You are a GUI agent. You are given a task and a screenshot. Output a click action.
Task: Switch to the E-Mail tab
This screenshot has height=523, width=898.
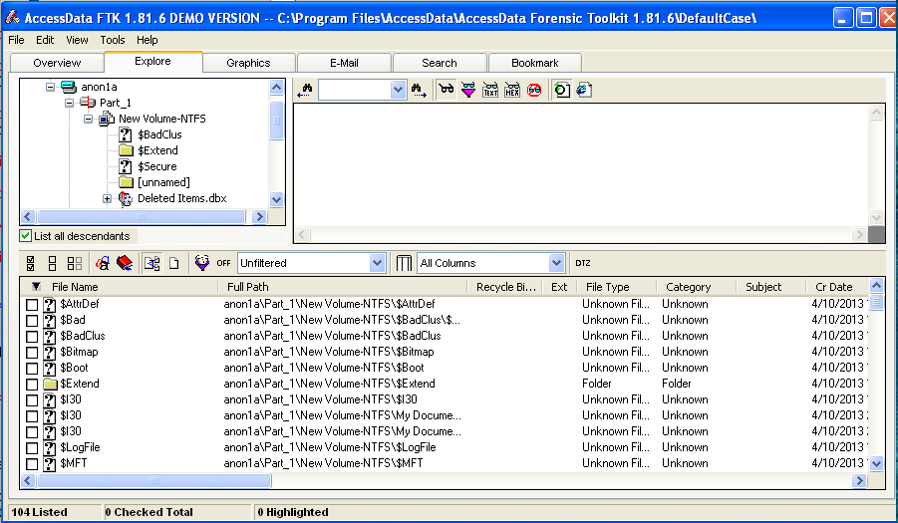coord(344,63)
